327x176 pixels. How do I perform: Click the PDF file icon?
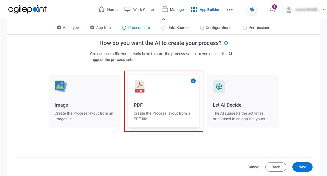point(140,87)
